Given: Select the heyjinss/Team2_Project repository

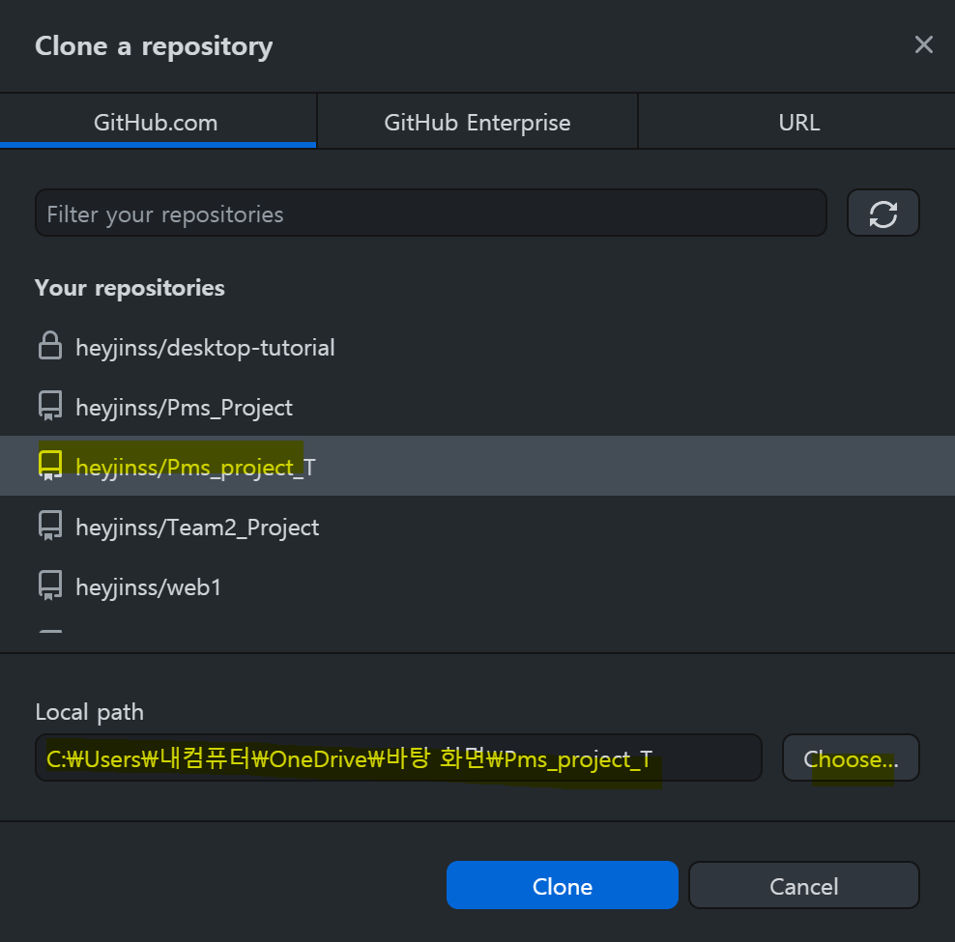Looking at the screenshot, I should click(x=477, y=527).
